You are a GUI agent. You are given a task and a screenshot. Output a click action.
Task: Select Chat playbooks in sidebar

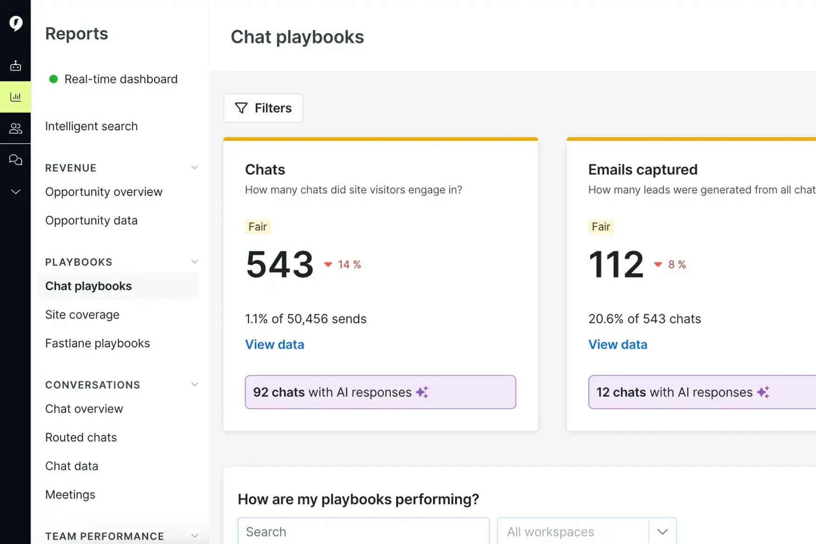[x=118, y=286]
